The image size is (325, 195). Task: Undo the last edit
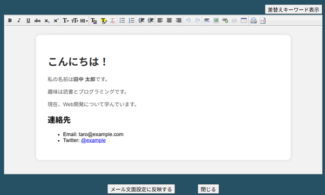pyautogui.click(x=188, y=20)
